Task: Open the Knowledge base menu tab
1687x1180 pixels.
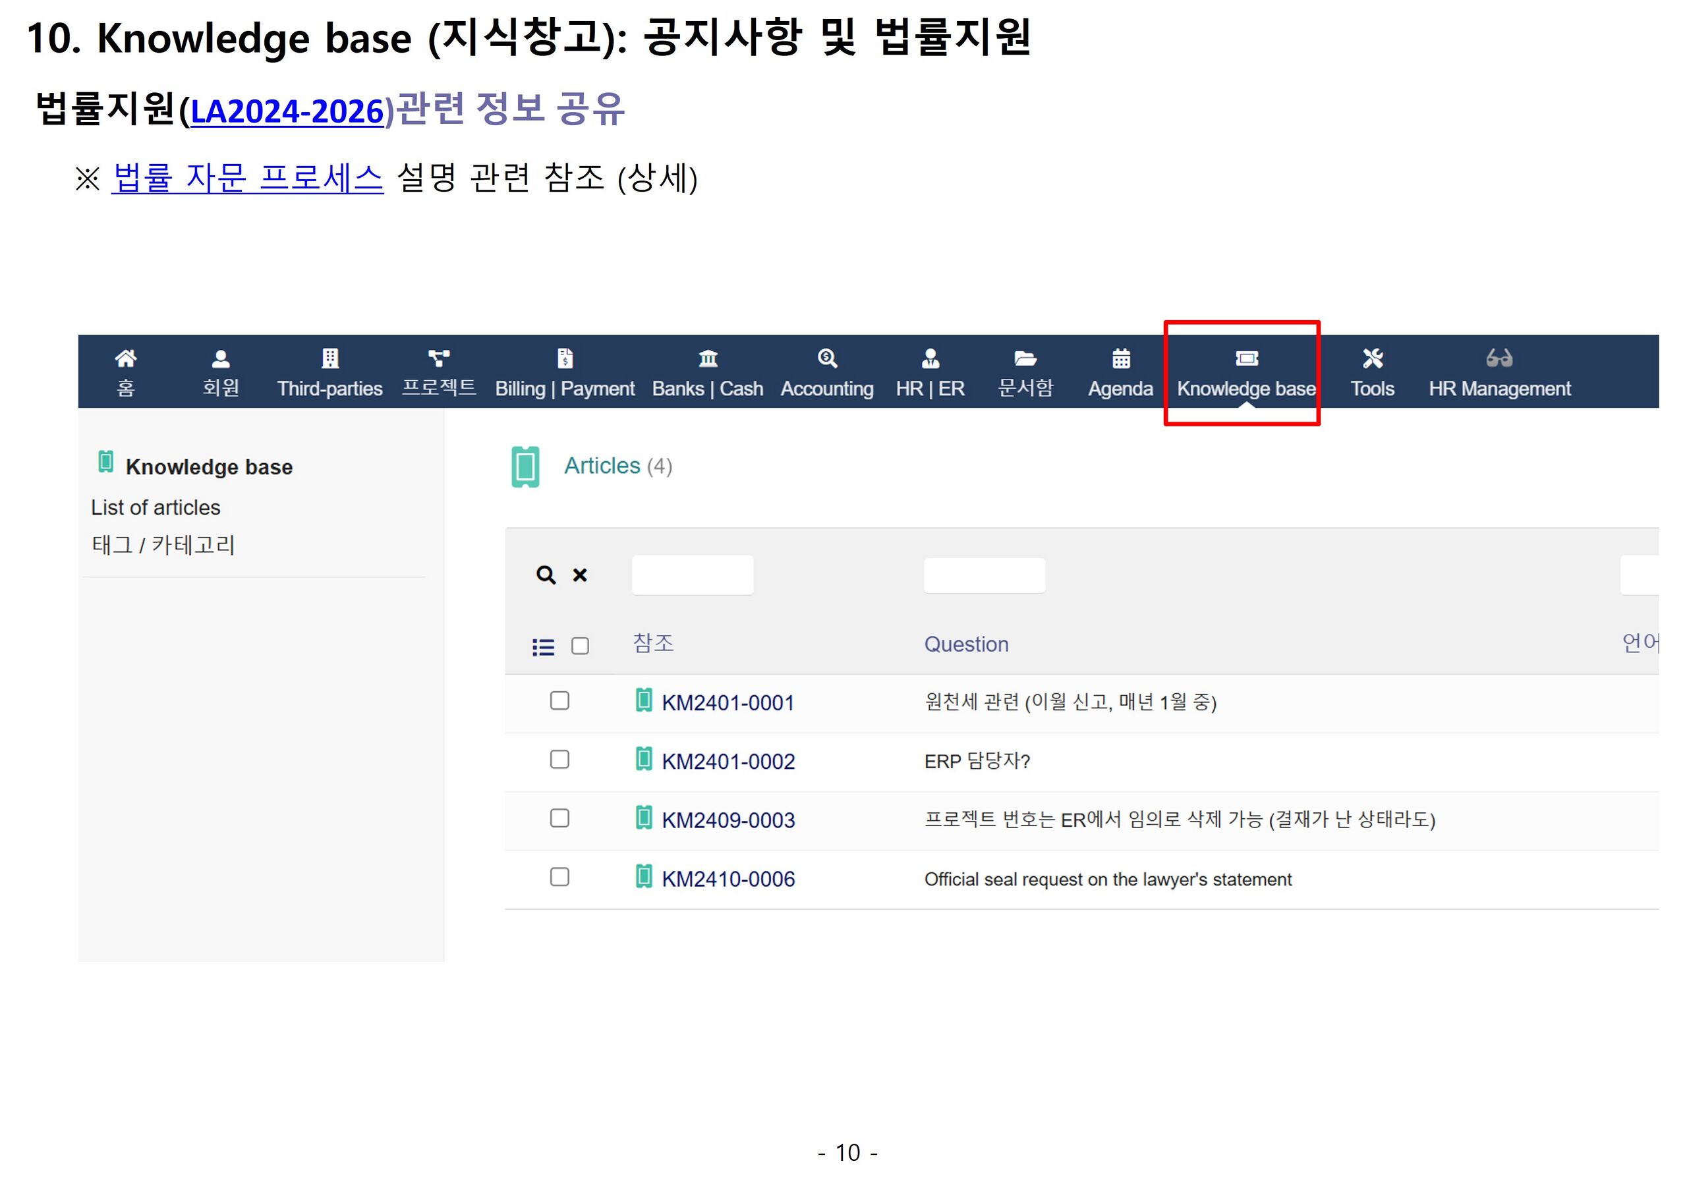Action: (x=1245, y=388)
